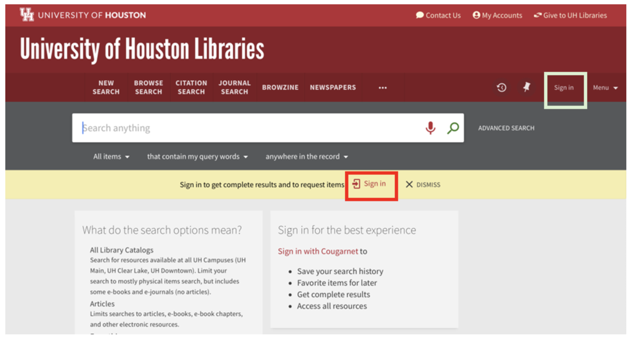Submit the search with the magnifying glass icon
This screenshot has height=338, width=631.
[453, 128]
